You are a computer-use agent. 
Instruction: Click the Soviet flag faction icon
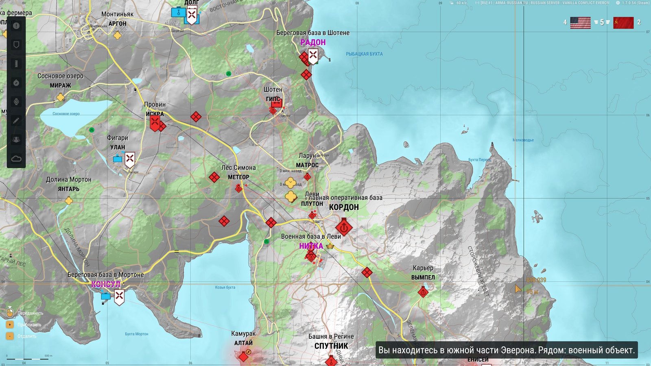(623, 23)
